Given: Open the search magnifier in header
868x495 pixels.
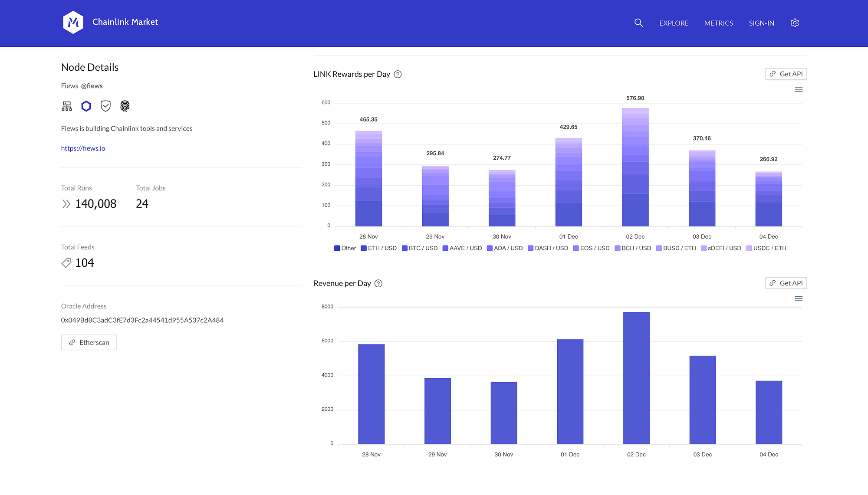Looking at the screenshot, I should point(638,23).
